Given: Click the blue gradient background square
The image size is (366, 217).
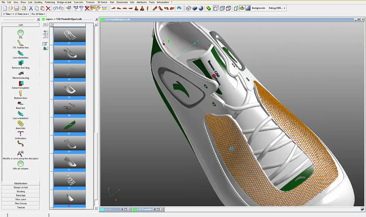Looking at the screenshot, I should click(x=248, y=8).
